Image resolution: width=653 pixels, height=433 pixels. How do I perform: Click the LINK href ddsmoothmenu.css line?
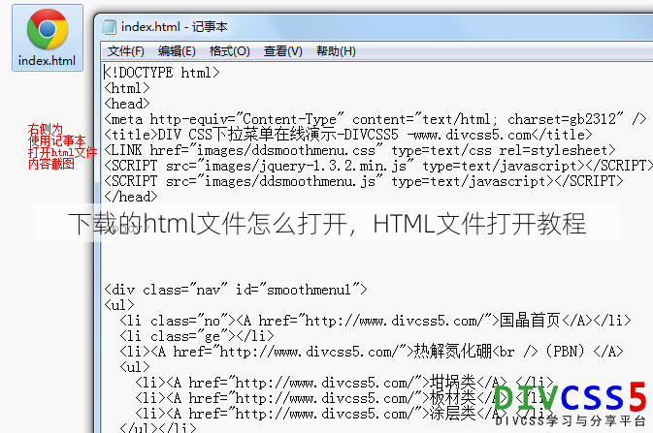[x=360, y=150]
